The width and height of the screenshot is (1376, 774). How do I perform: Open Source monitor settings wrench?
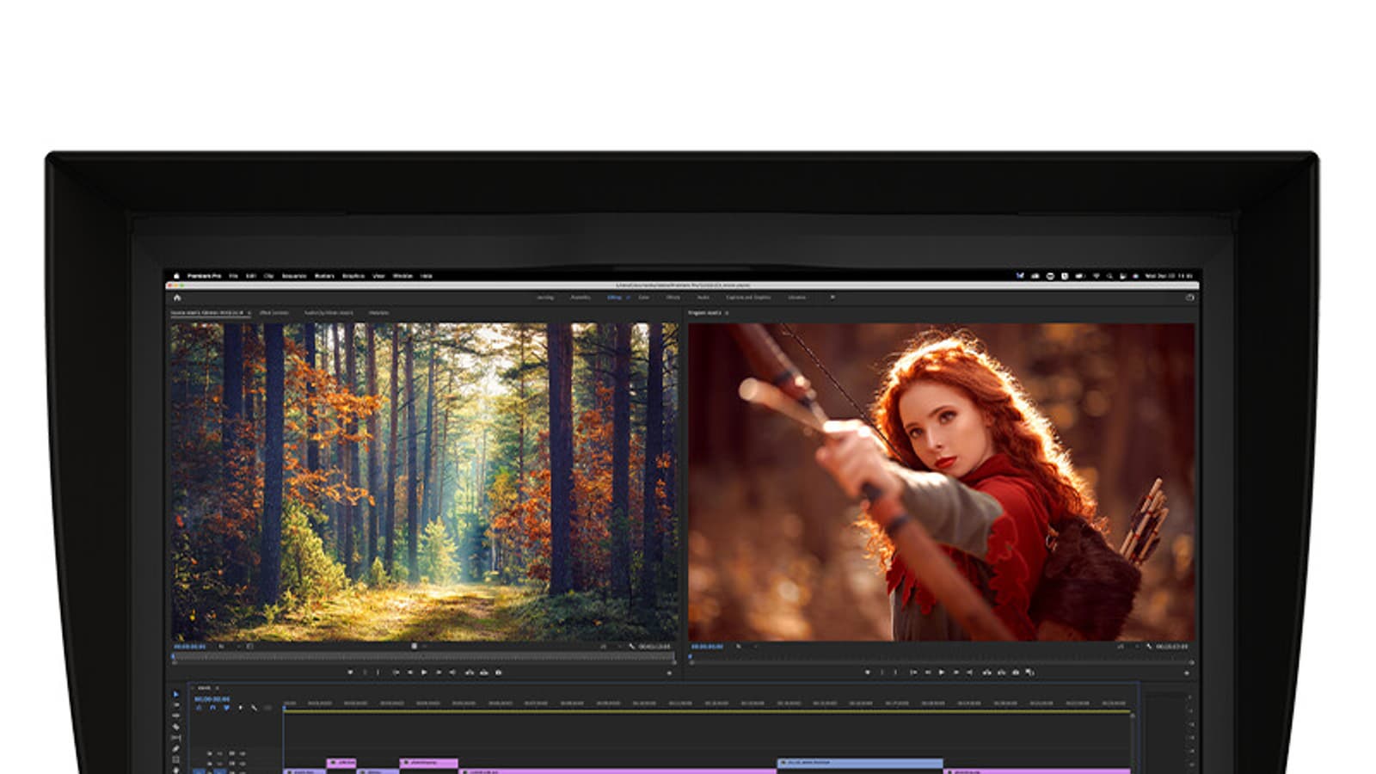pyautogui.click(x=632, y=647)
